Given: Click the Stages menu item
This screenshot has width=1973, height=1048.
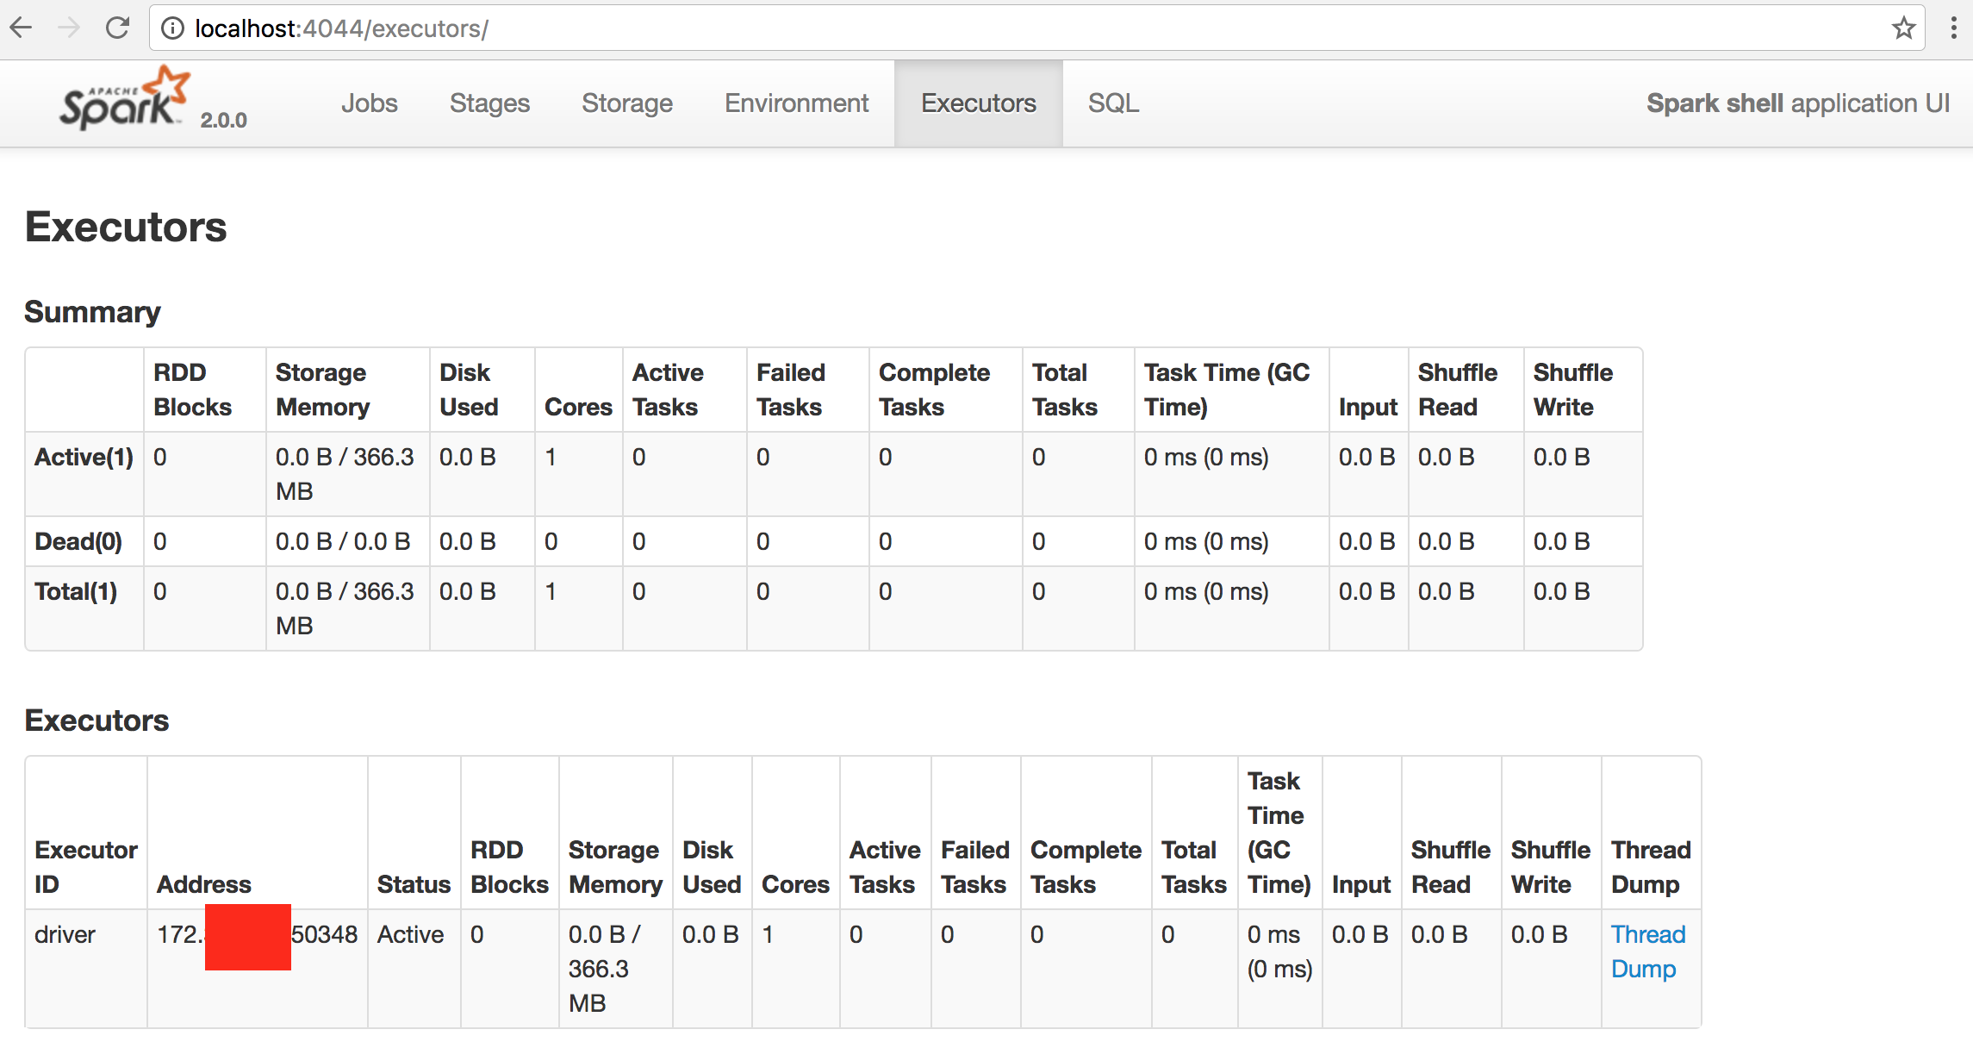Looking at the screenshot, I should click(490, 102).
